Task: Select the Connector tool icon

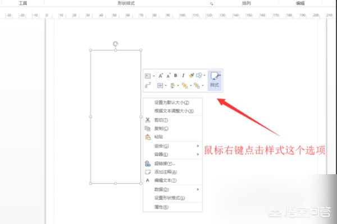Action: pos(148,86)
